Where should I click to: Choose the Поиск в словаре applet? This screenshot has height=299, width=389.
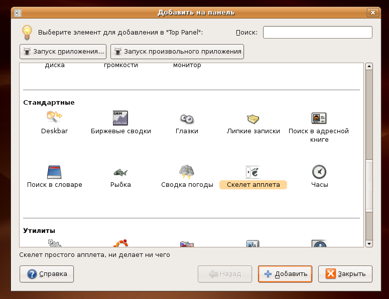coord(54,172)
